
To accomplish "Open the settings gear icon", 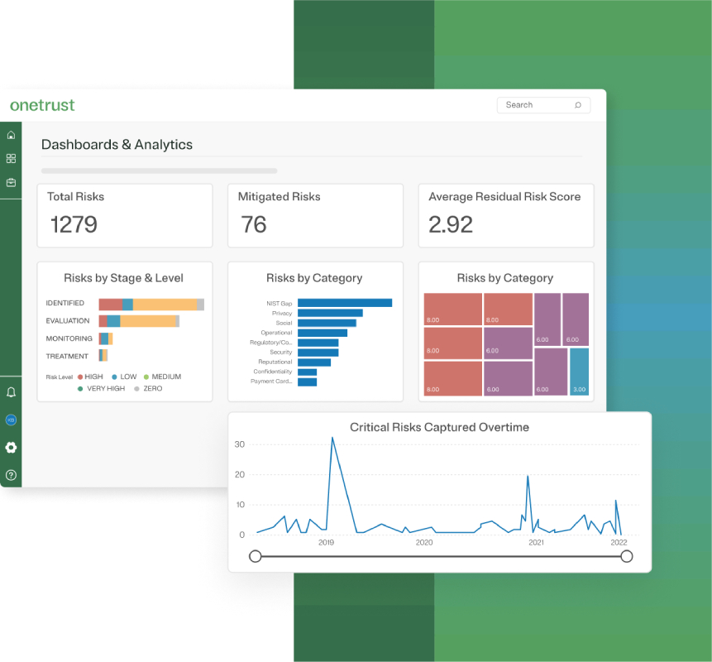I will (x=11, y=448).
